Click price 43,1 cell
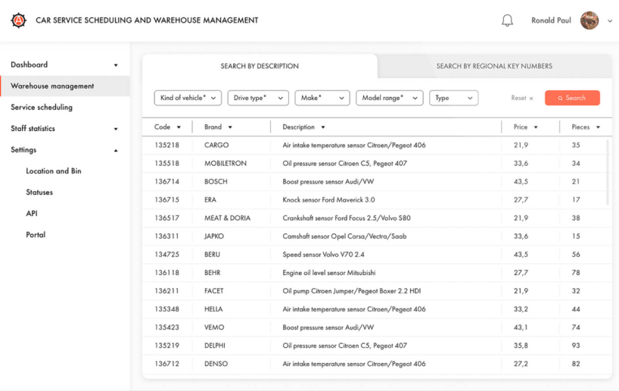 click(521, 327)
